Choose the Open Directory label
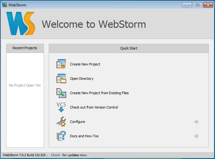The height and width of the screenshot is (159, 215). click(x=82, y=79)
